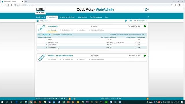Go back in browser history
The width and height of the screenshot is (185, 104).
pyautogui.click(x=2, y=5)
